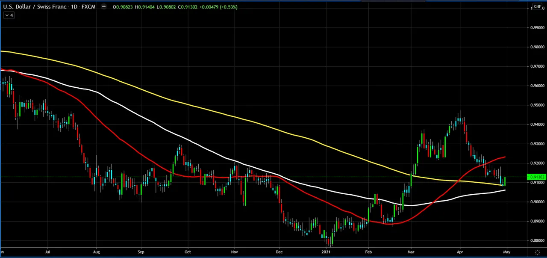Select the 0.94000 price scale label
547x258 pixels.
(537, 125)
